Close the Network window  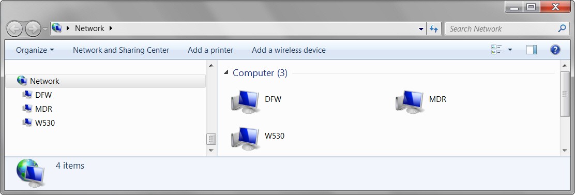tap(555, 7)
